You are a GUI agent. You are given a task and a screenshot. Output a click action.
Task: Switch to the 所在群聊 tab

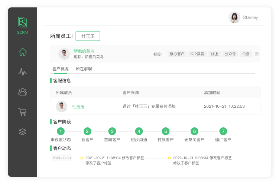tap(84, 69)
